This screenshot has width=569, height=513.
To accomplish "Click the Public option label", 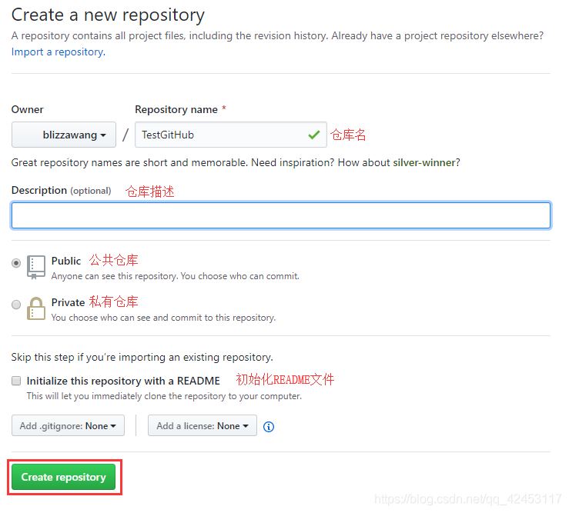I will 66,261.
